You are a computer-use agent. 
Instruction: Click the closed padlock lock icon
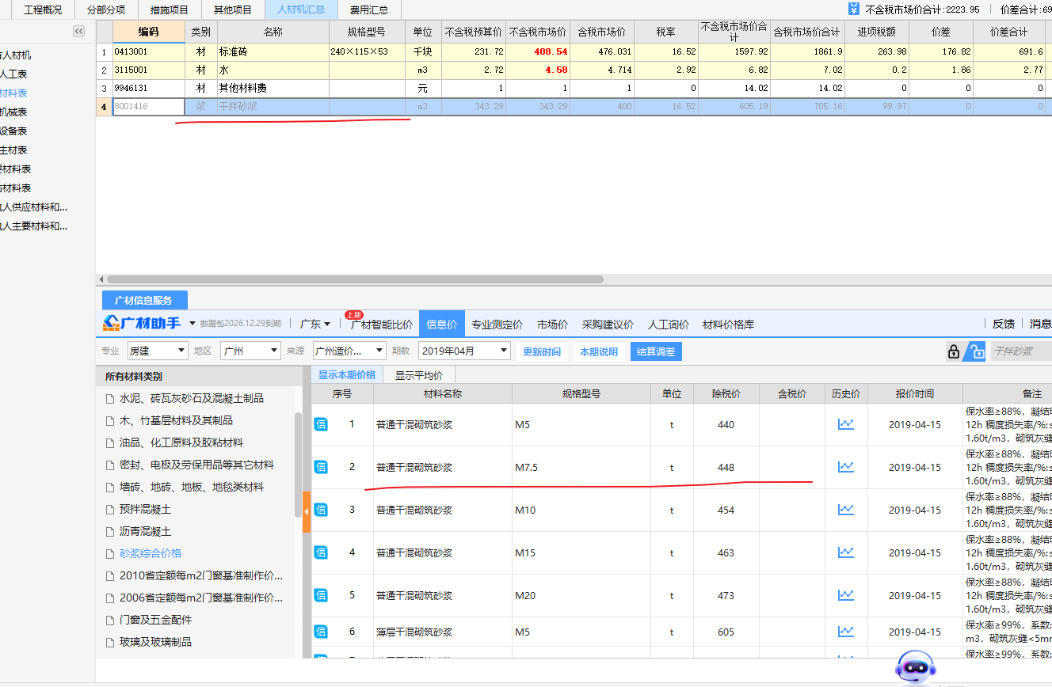[x=954, y=351]
